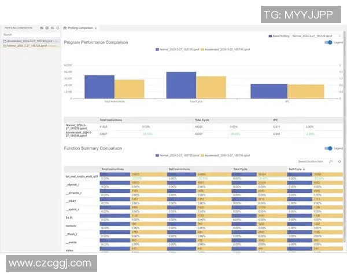
Task: Click the first icon in Profiling Comparison panel header
Action: 41,28
